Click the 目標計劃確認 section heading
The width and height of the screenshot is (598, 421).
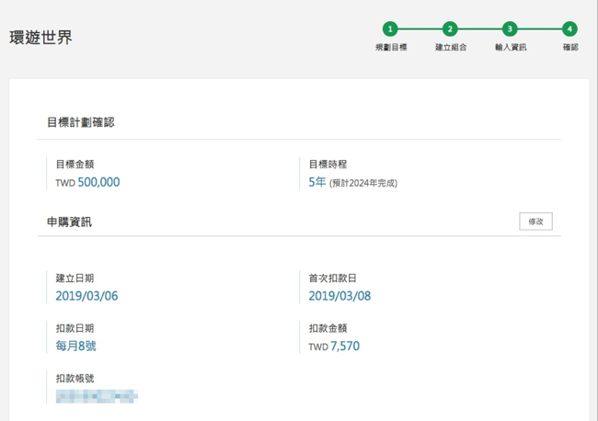pos(80,122)
